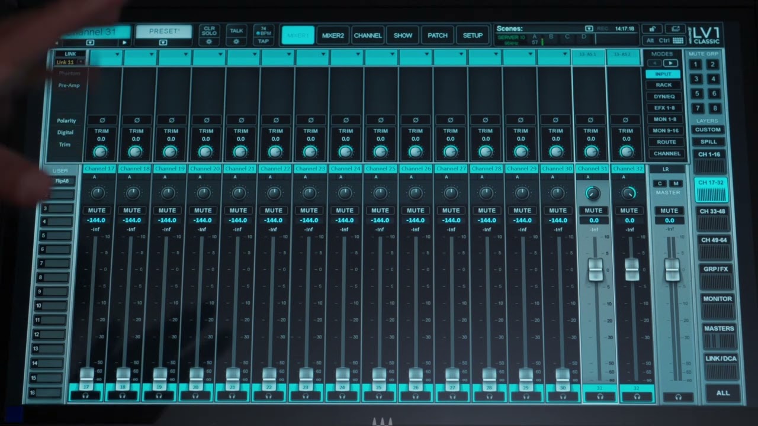758x426 pixels.
Task: Open the SHOW tab
Action: pyautogui.click(x=403, y=35)
